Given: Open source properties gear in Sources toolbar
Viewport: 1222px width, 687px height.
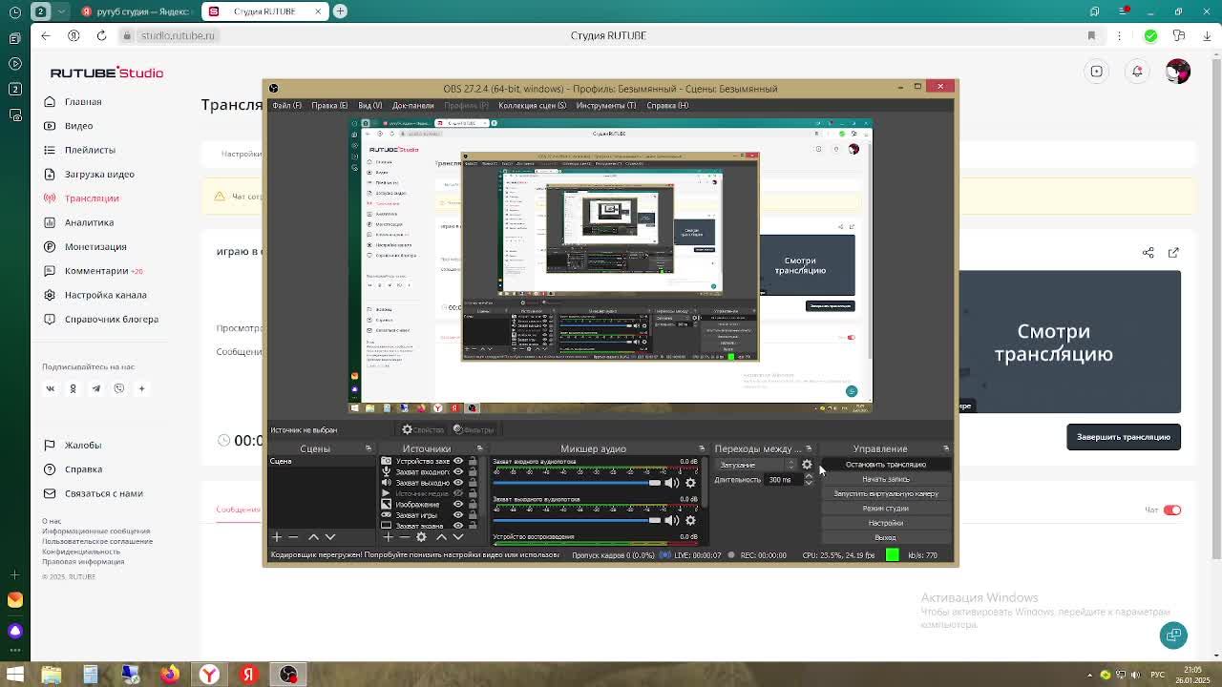Looking at the screenshot, I should [421, 537].
